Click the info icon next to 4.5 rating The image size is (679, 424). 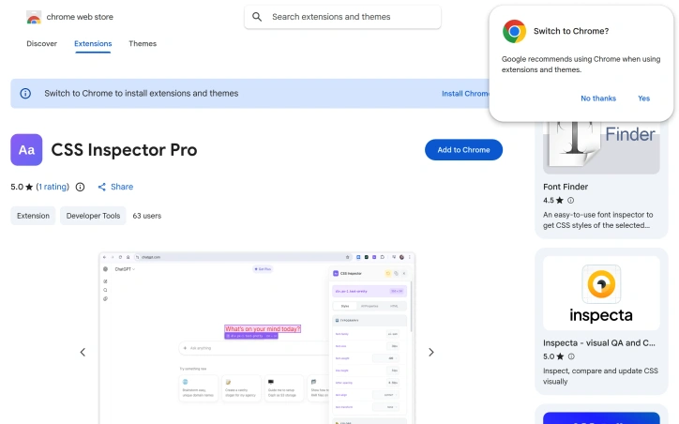[571, 200]
